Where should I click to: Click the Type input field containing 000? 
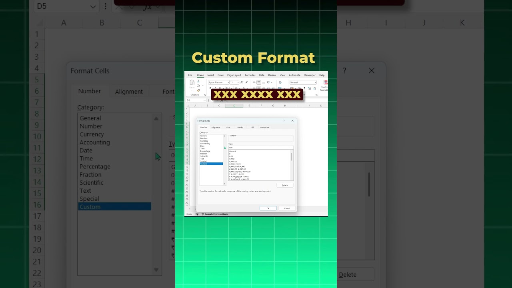click(261, 148)
